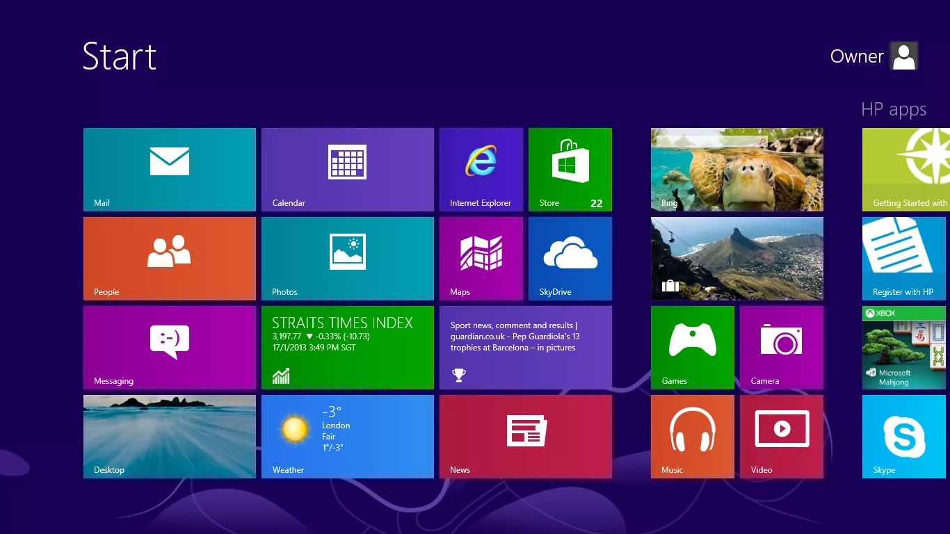
Task: Open the Getting Started with HP tile
Action: pos(906,170)
